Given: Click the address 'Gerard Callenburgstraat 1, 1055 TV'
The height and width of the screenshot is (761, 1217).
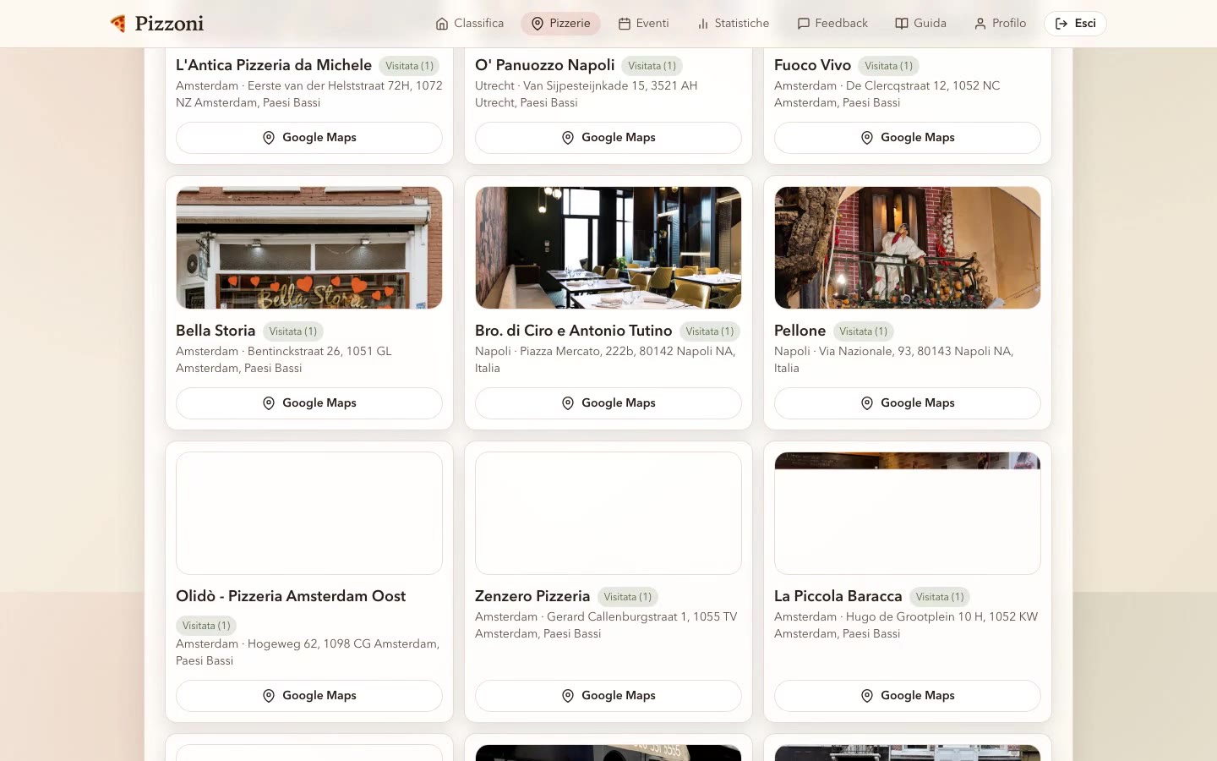Looking at the screenshot, I should tap(641, 616).
